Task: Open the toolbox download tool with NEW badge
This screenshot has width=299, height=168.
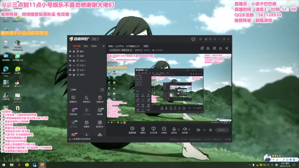Action: click(x=73, y=124)
